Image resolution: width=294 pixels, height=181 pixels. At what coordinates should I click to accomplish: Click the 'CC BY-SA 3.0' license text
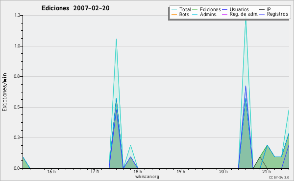pyautogui.click(x=279, y=177)
